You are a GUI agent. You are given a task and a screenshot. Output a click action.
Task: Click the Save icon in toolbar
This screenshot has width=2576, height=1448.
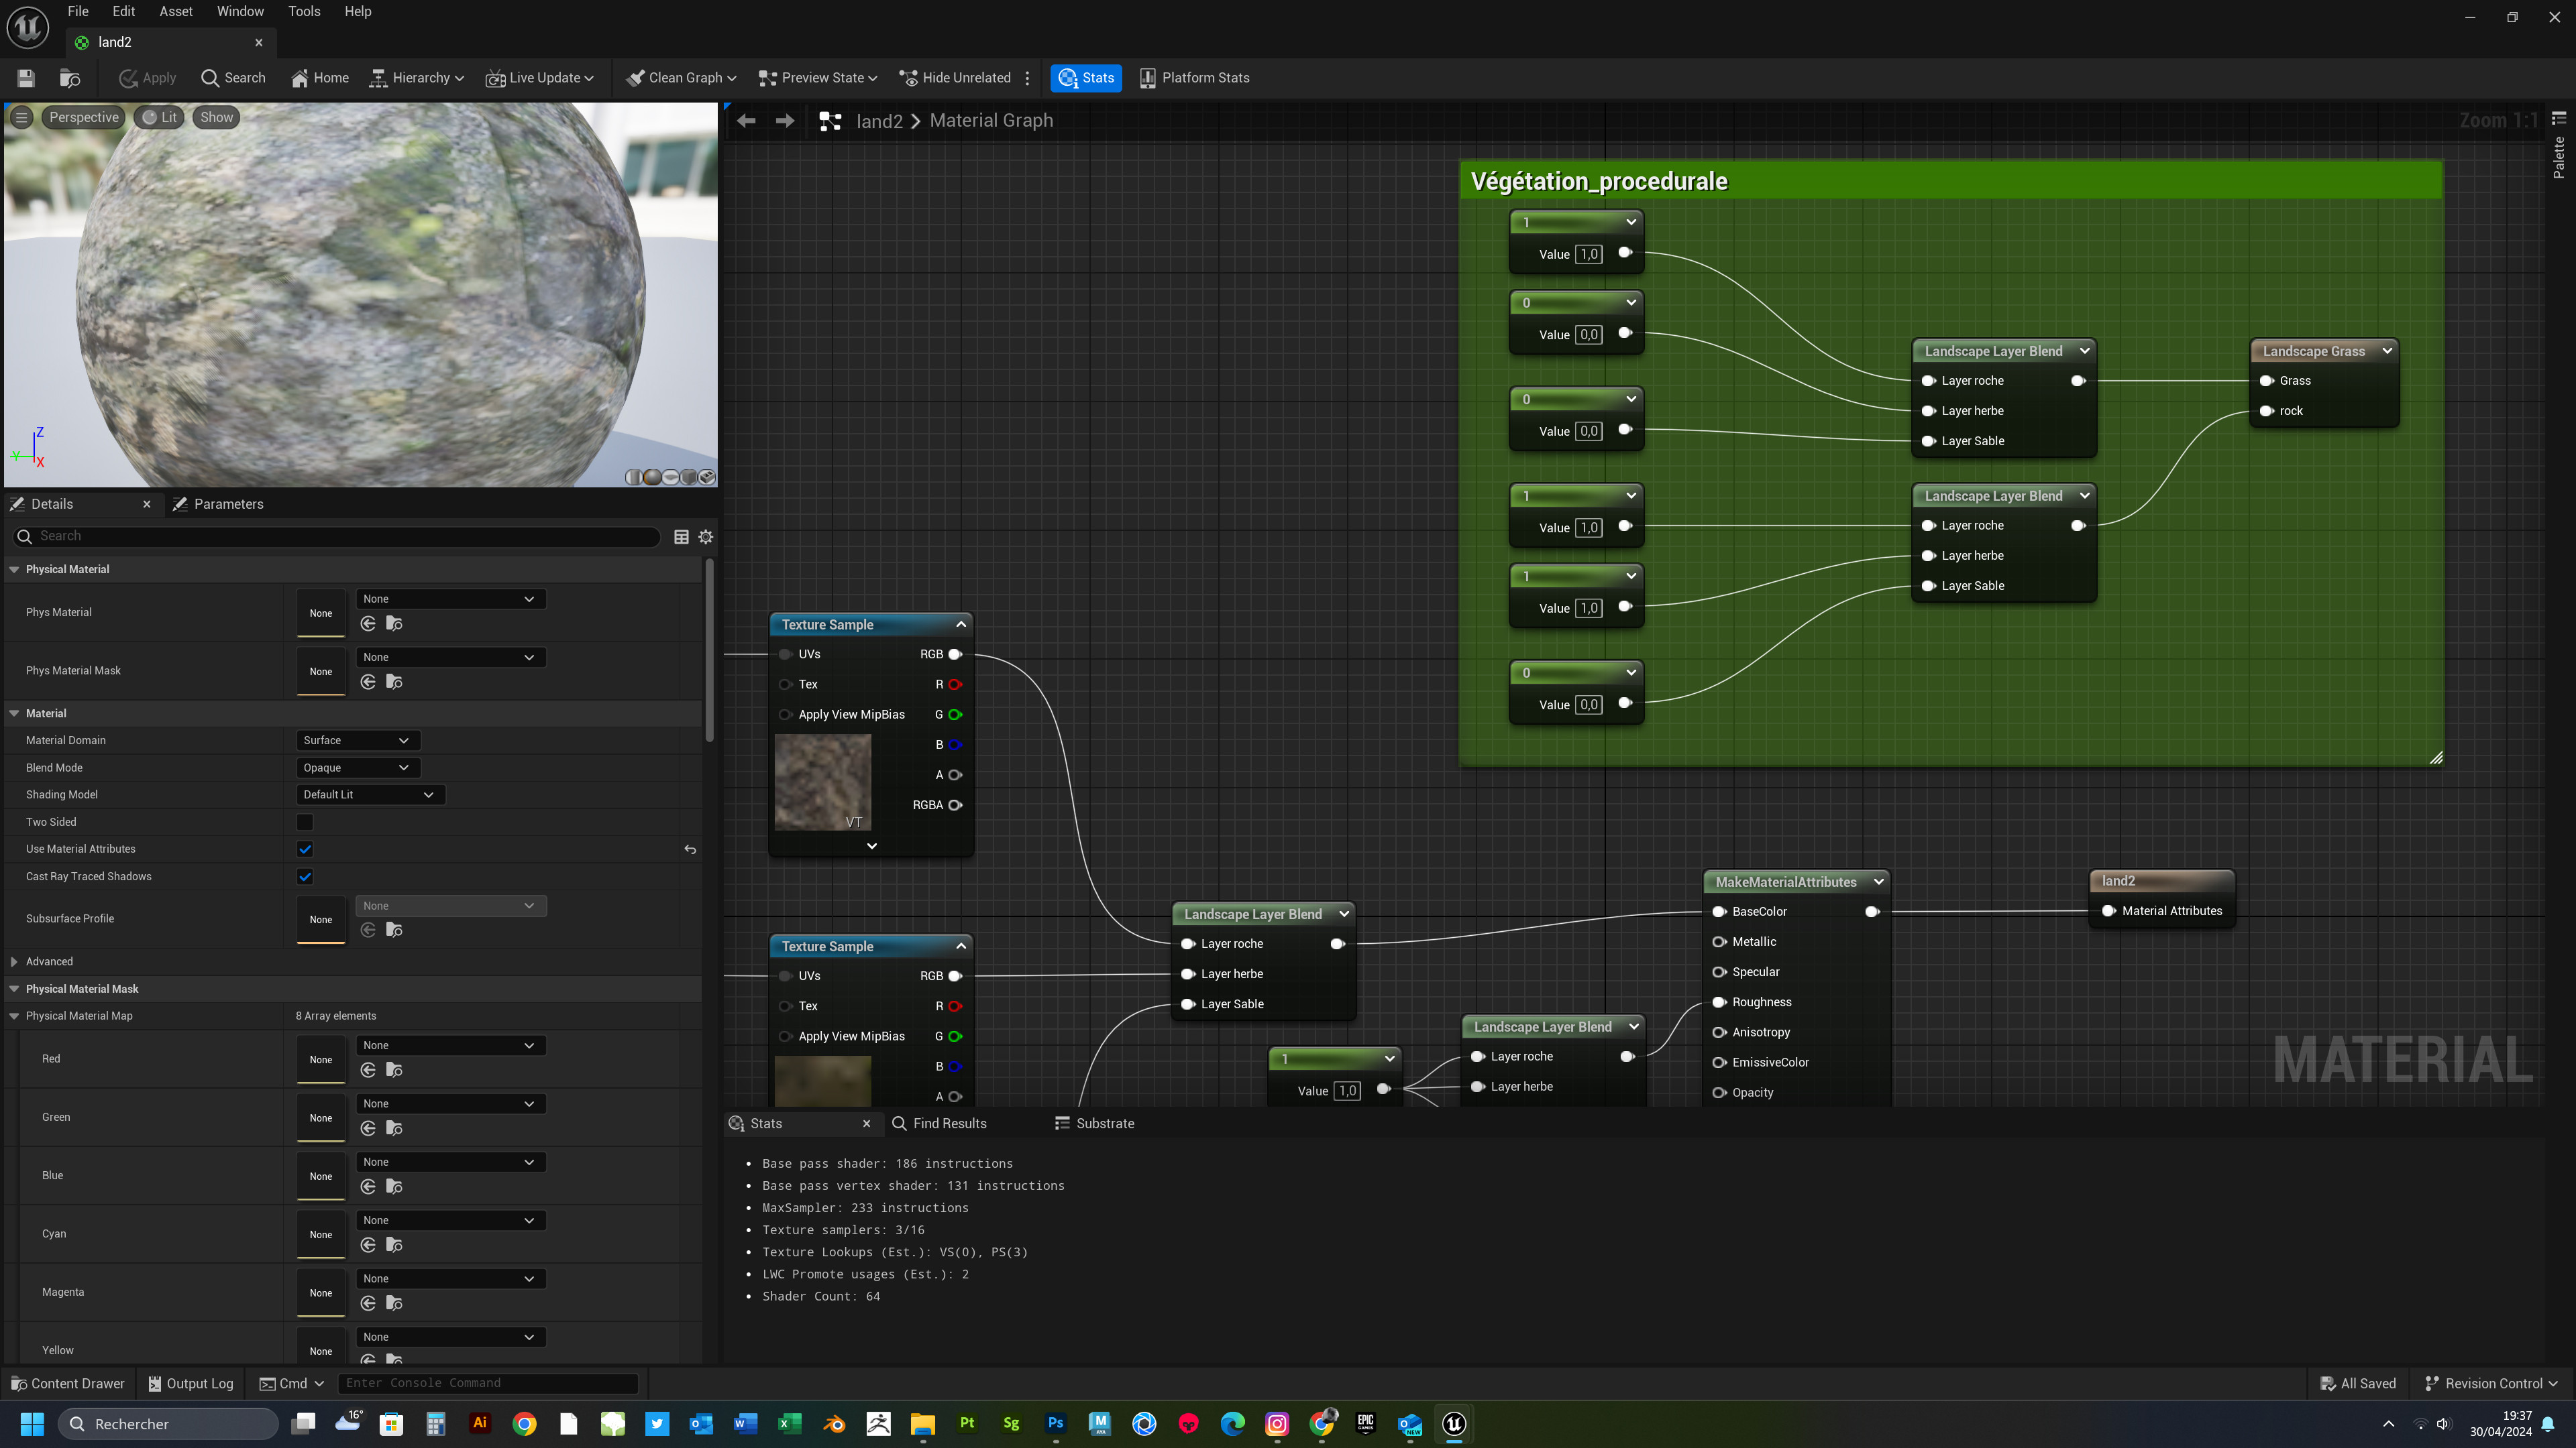pos(26,78)
